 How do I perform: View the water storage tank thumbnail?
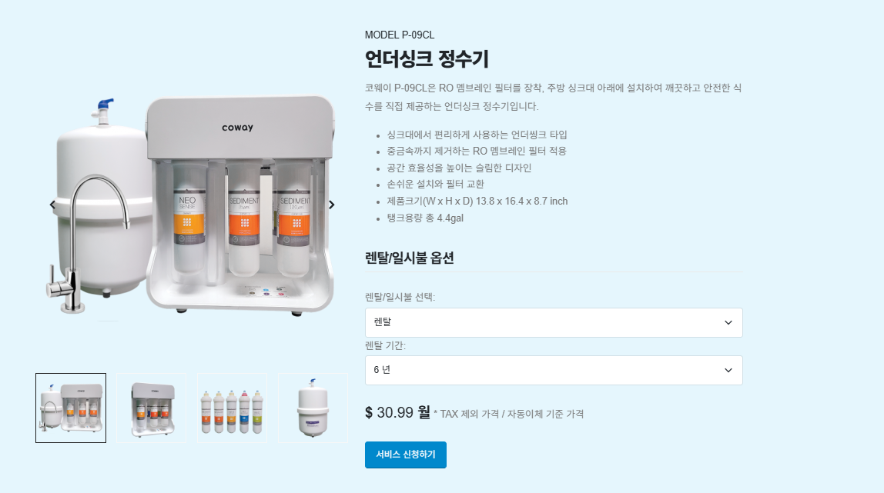coord(313,408)
